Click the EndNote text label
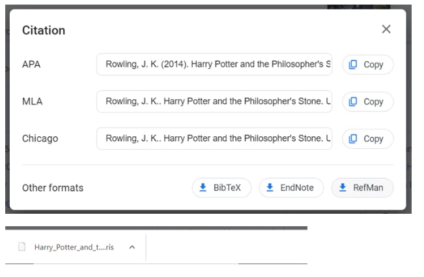The image size is (424, 277). [x=297, y=188]
